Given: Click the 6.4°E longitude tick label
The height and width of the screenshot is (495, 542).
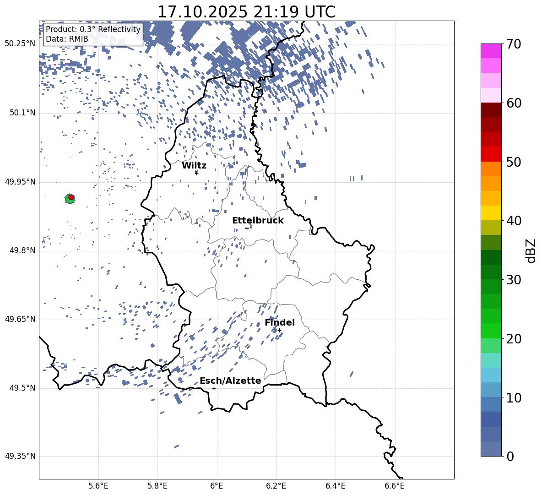Looking at the screenshot, I should 335,486.
